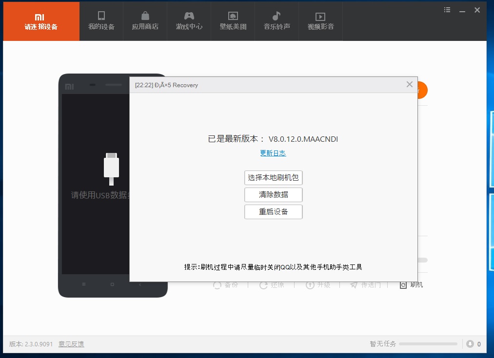Open the download tasks icon
This screenshot has width=494, height=358.
470,344
